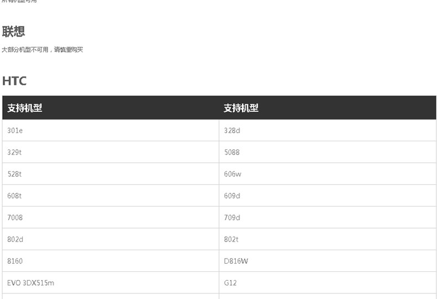Select the 709d model cell
Image resolution: width=437 pixels, height=299 pixels.
click(x=232, y=218)
